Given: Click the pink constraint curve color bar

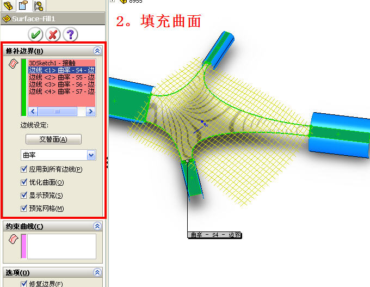Looking at the screenshot, I should (23, 246).
